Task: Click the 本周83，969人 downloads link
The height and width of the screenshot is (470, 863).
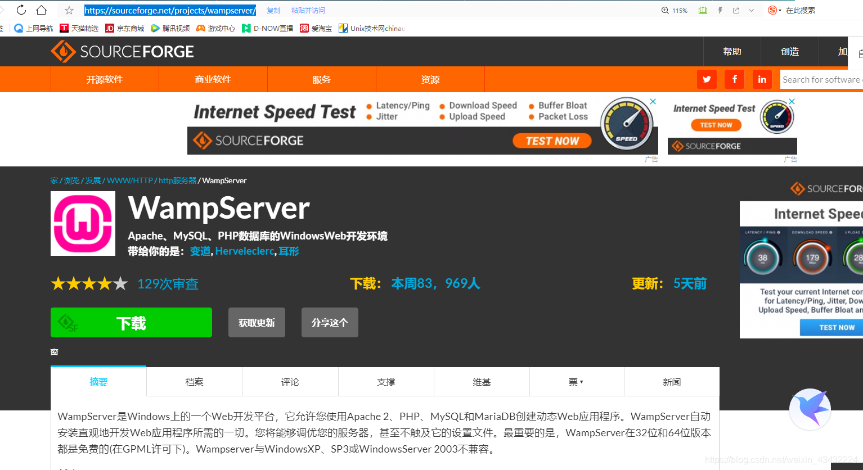Action: pyautogui.click(x=436, y=283)
